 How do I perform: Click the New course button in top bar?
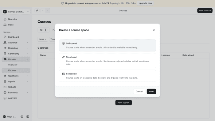click(x=205, y=10)
